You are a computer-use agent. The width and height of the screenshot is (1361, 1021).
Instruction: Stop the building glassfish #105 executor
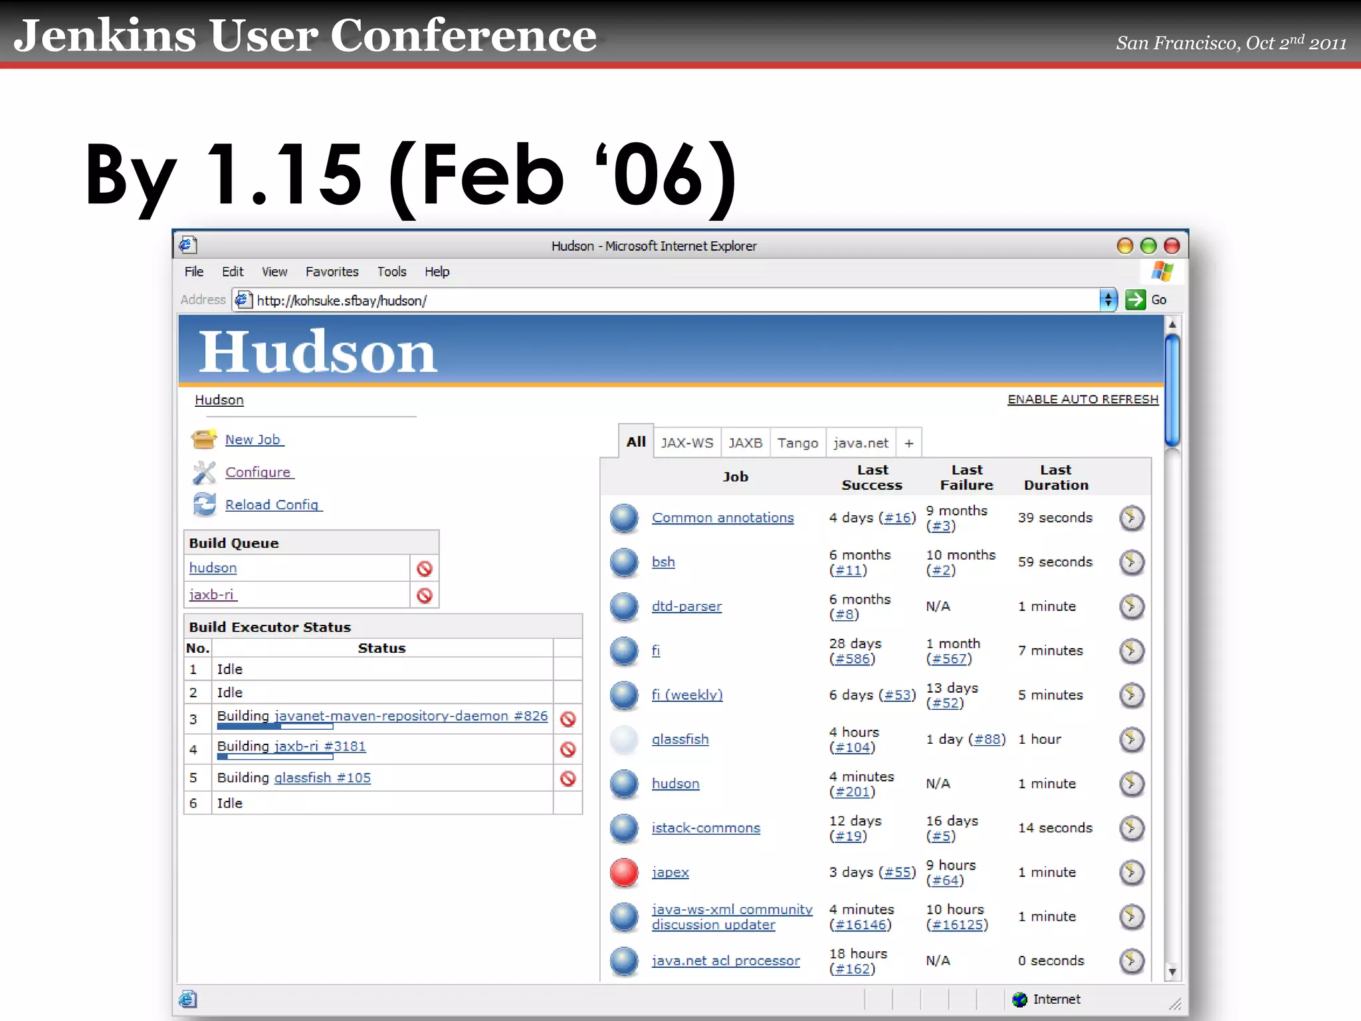568,778
